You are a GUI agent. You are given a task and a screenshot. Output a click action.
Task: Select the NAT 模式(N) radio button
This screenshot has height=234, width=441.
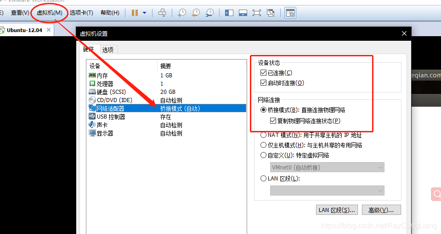click(263, 135)
